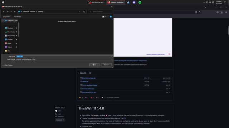
Task: Toggle the heart reaction
Action: 92,97
